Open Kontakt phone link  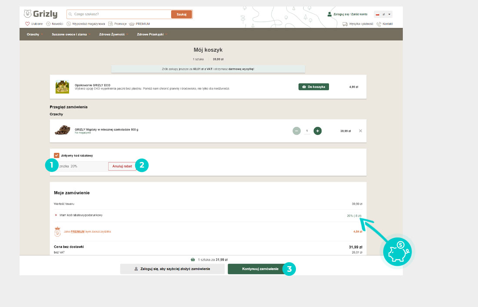[385, 24]
